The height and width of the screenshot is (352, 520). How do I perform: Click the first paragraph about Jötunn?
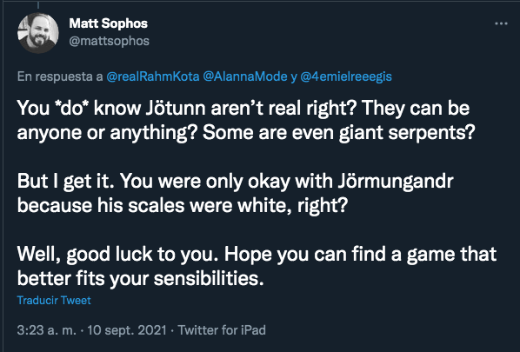pyautogui.click(x=246, y=120)
